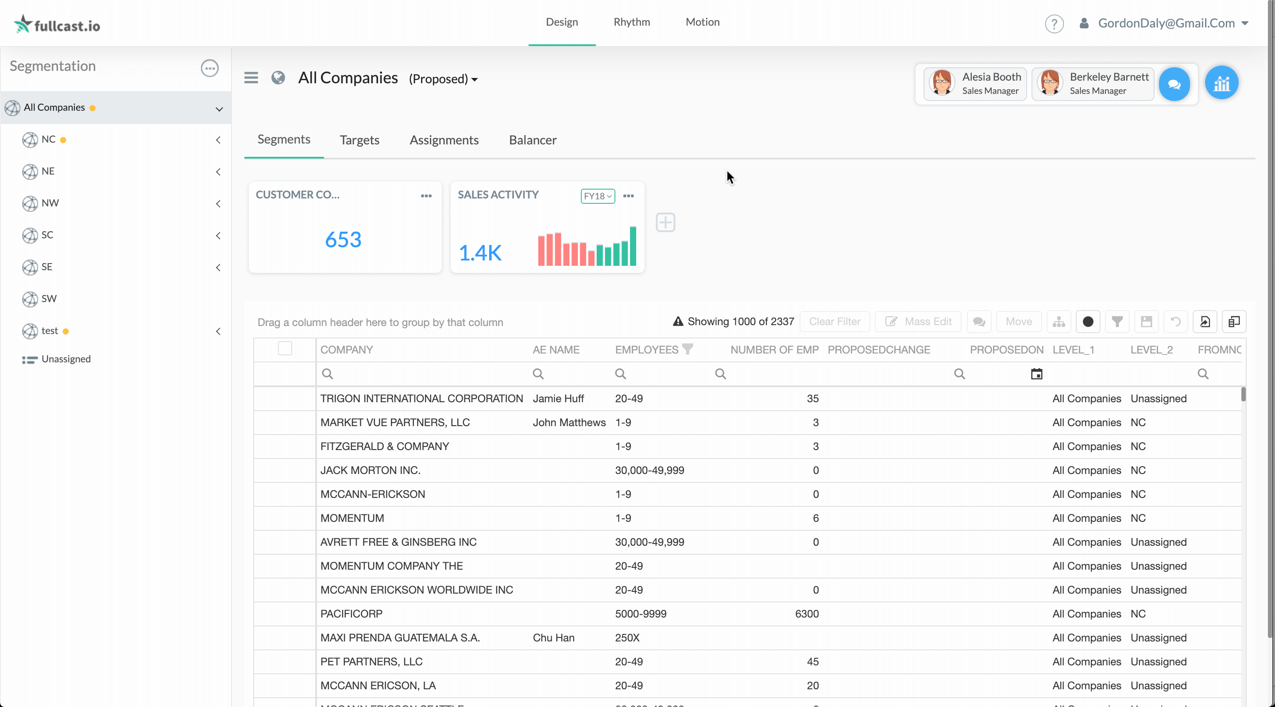Image resolution: width=1275 pixels, height=707 pixels.
Task: Expand the SC segment chevron
Action: click(x=218, y=236)
